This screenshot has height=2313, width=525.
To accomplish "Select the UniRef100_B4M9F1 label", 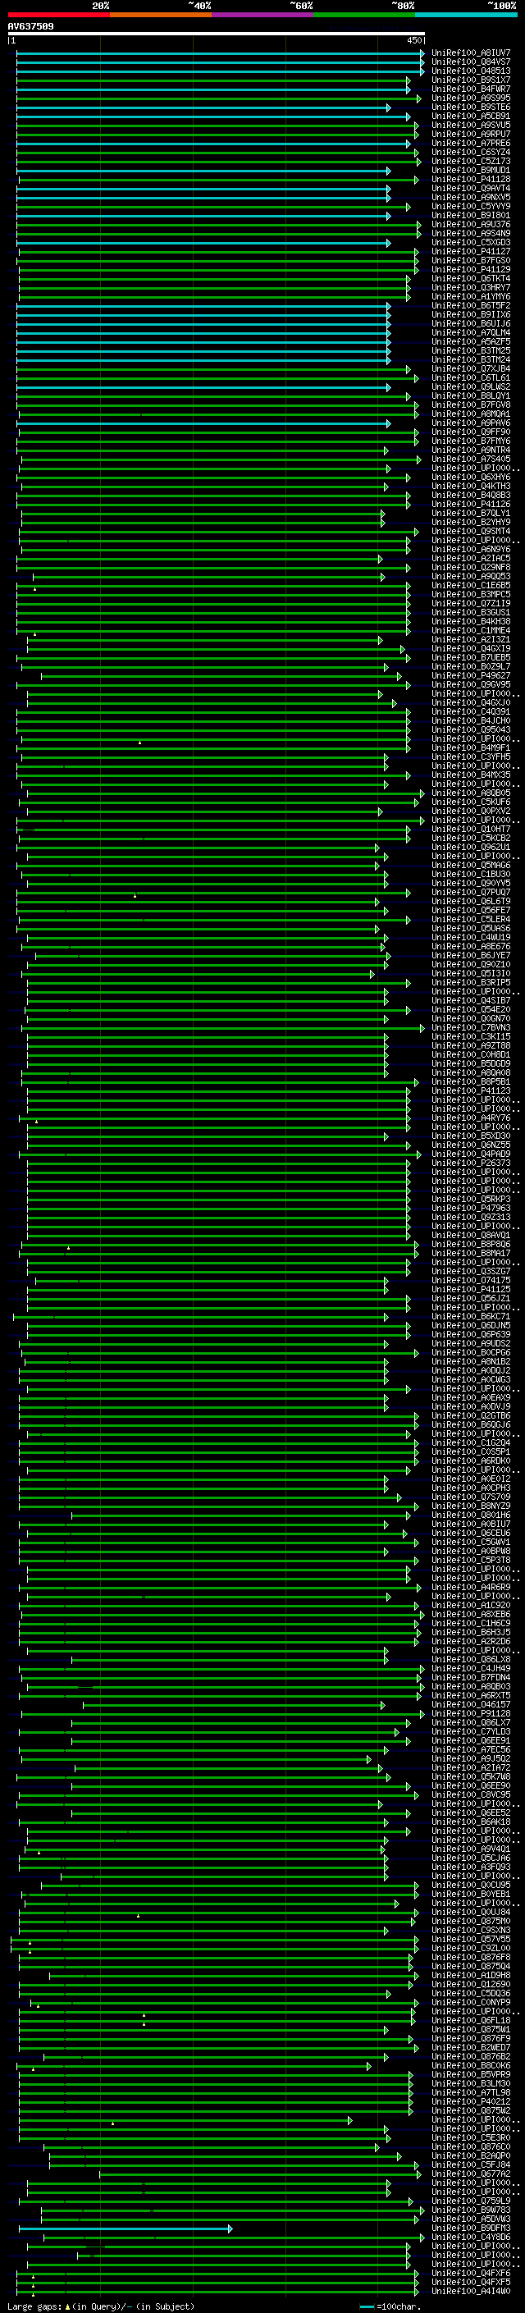I will 470,748.
